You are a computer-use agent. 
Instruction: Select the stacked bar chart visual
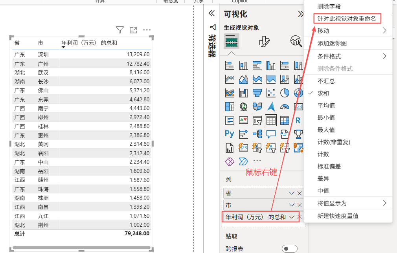(x=230, y=66)
